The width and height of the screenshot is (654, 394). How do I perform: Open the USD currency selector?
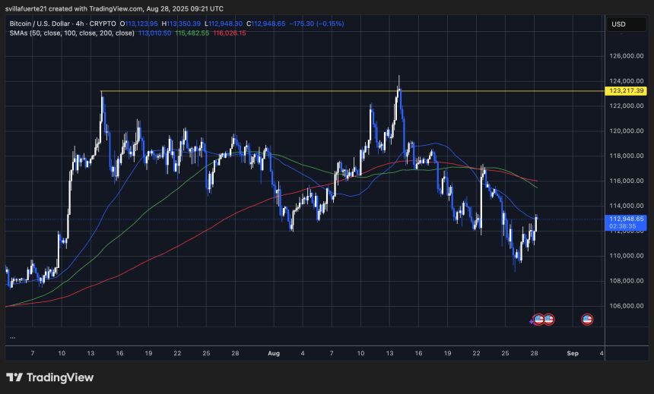point(617,24)
